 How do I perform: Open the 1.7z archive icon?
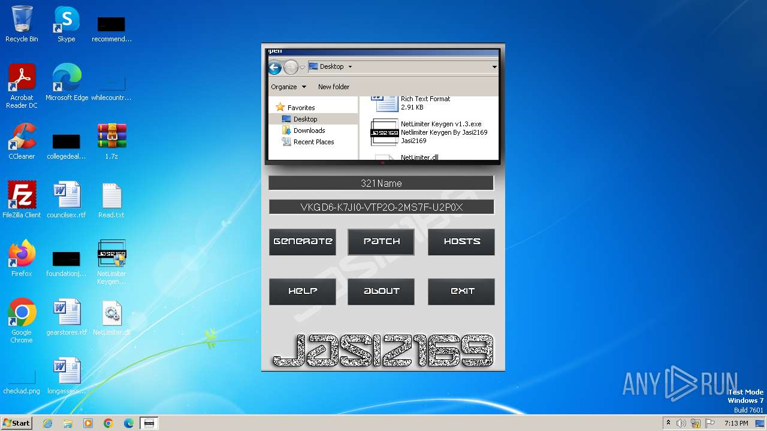click(111, 141)
